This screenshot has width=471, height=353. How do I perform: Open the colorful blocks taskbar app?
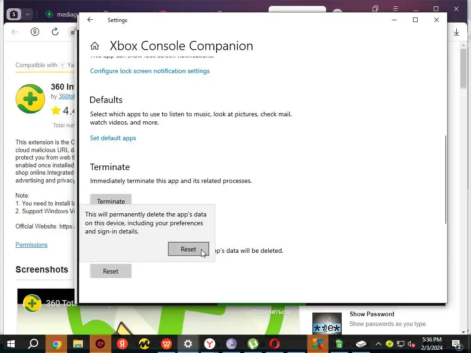tap(317, 344)
